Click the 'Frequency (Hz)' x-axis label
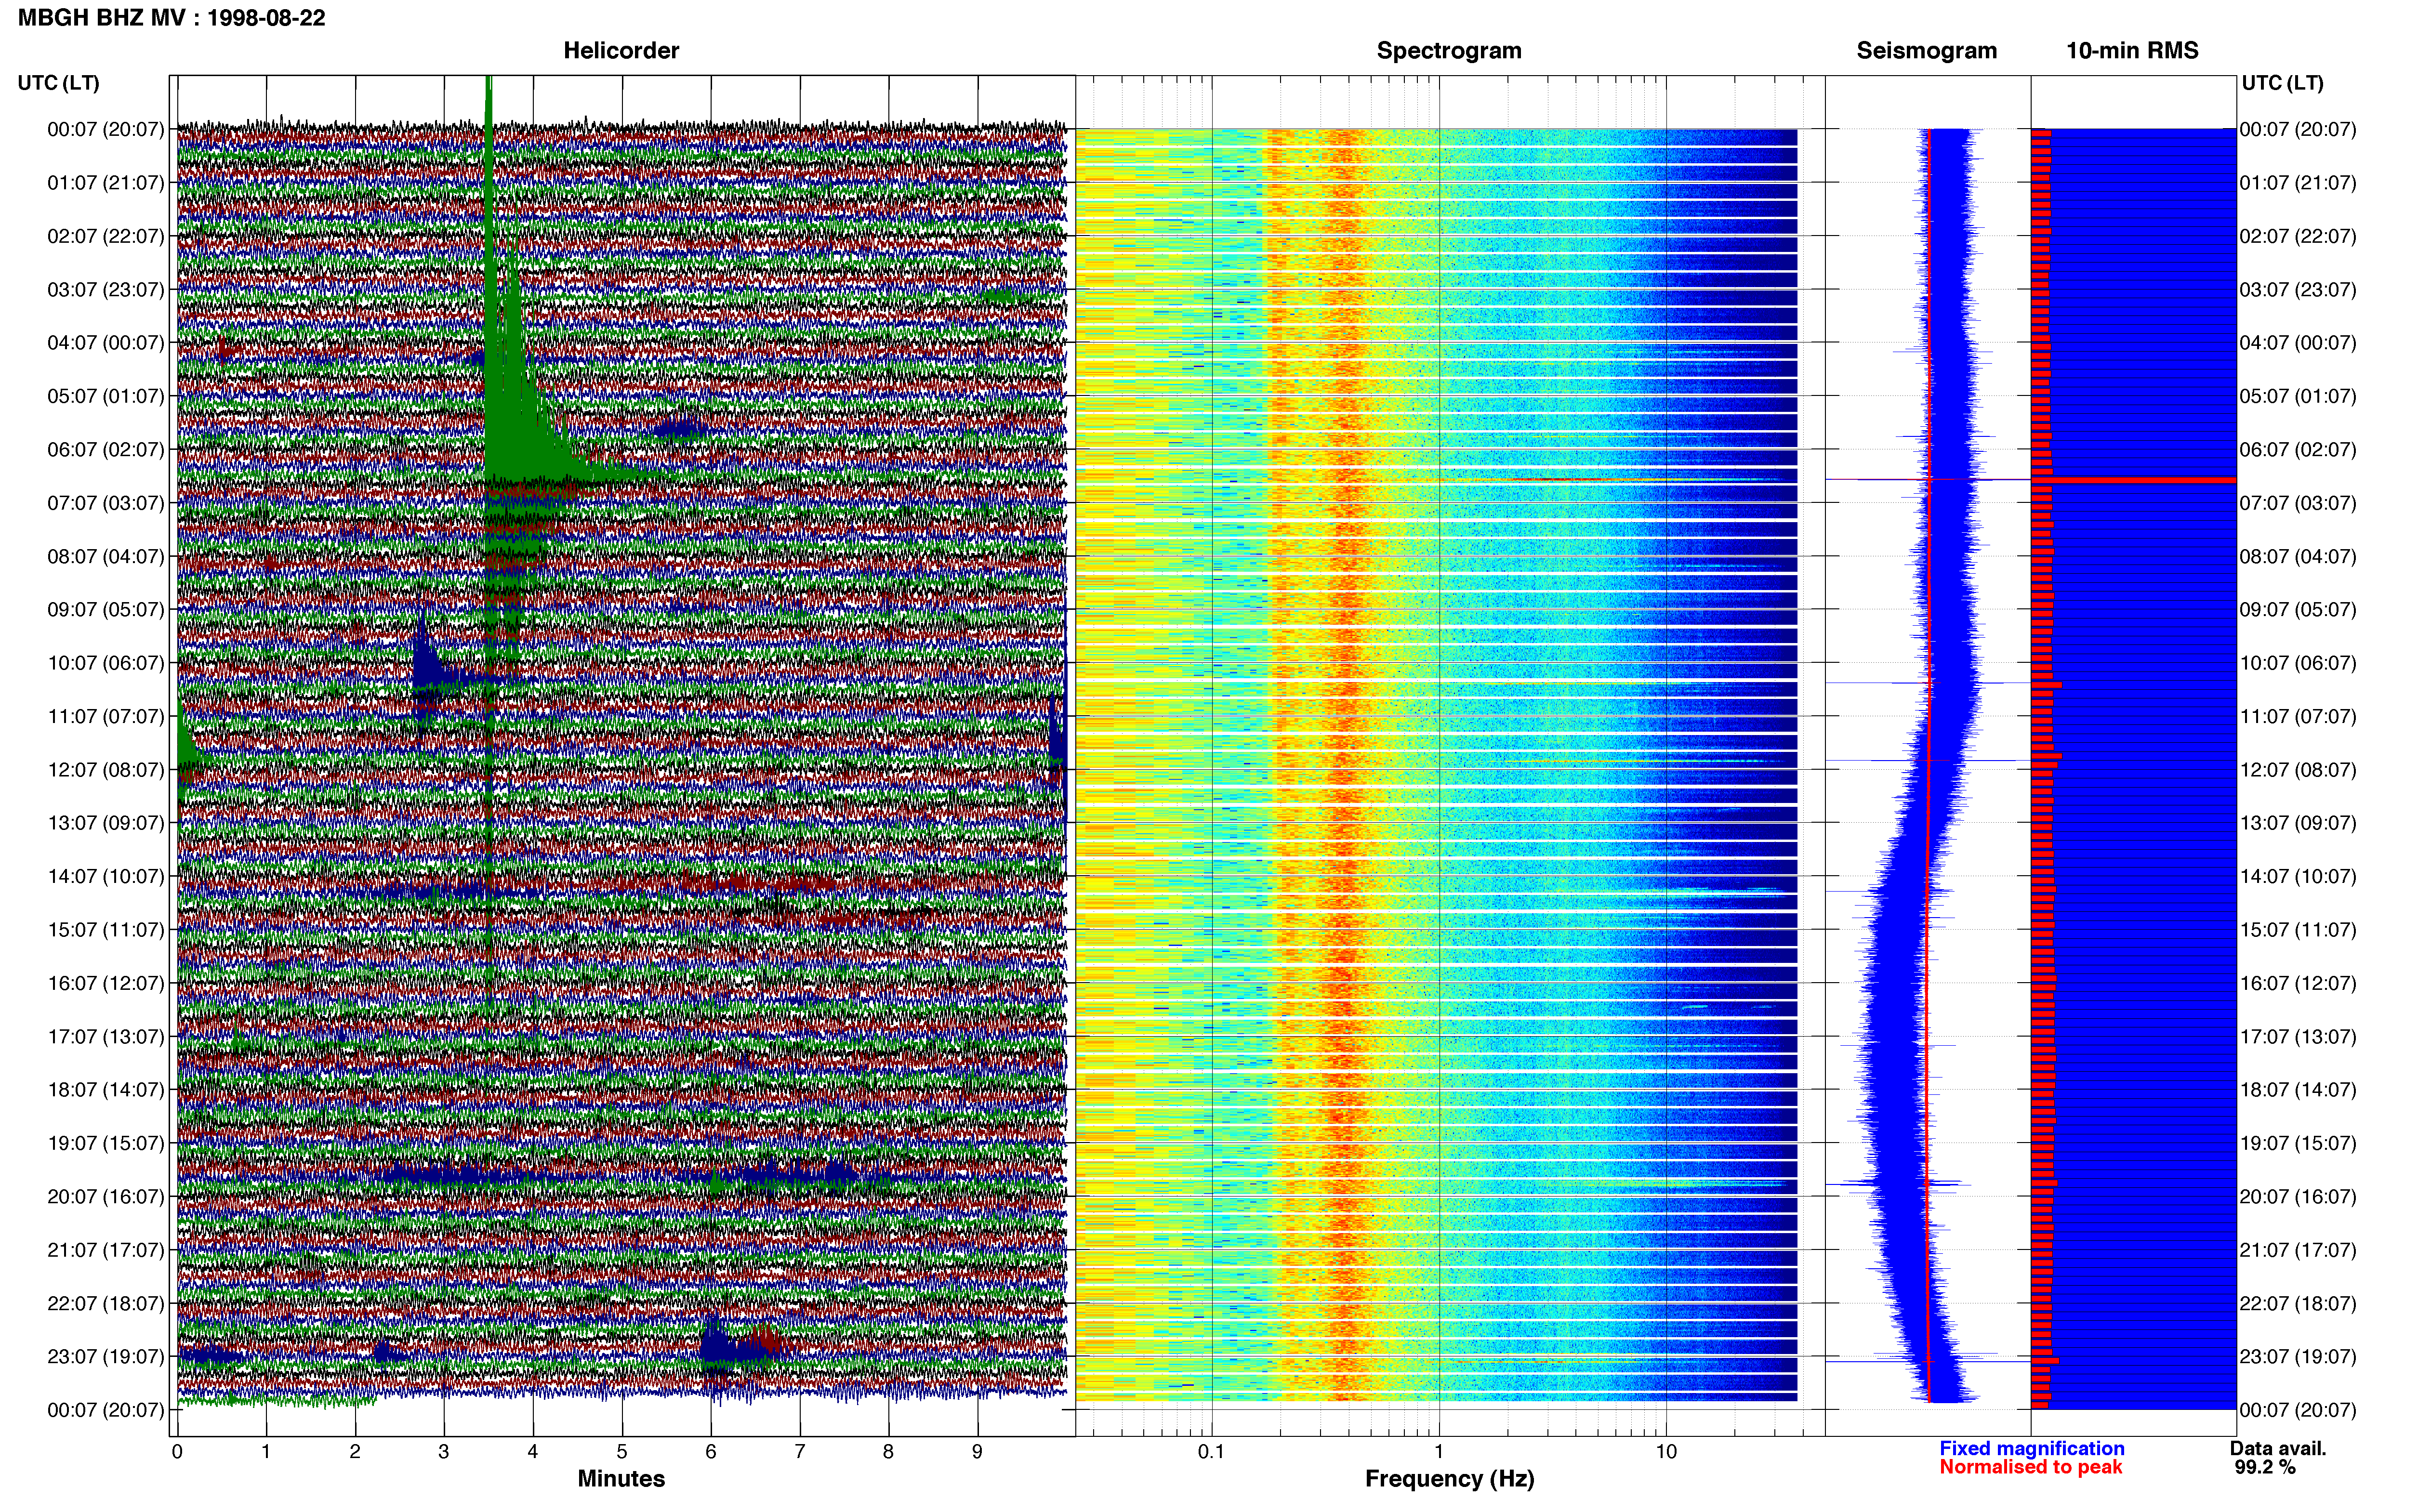The image size is (2418, 1512). 1449,1479
